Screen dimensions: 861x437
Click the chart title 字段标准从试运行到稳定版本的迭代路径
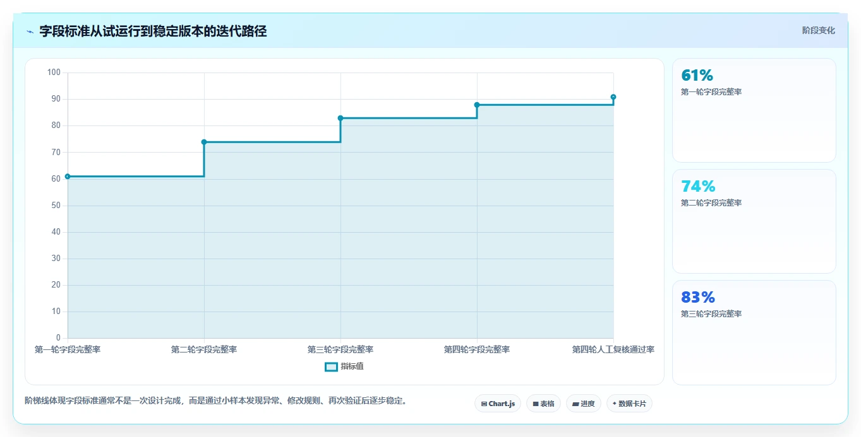(153, 32)
